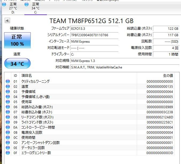Click the firmware field ECFO13.3
This screenshot has height=164, width=181.
tap(95, 28)
